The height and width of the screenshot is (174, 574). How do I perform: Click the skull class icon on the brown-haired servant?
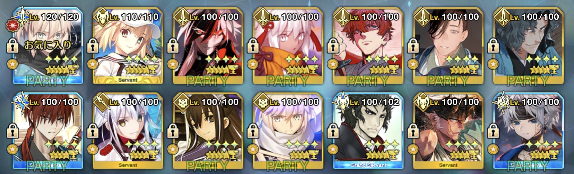182,102
